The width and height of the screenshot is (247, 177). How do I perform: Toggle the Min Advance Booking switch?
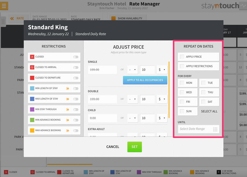point(76,120)
